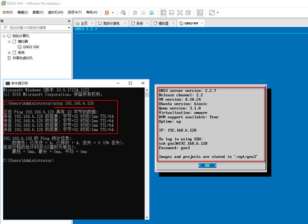Toggle the thumbnail bar view icon

click(171, 13)
